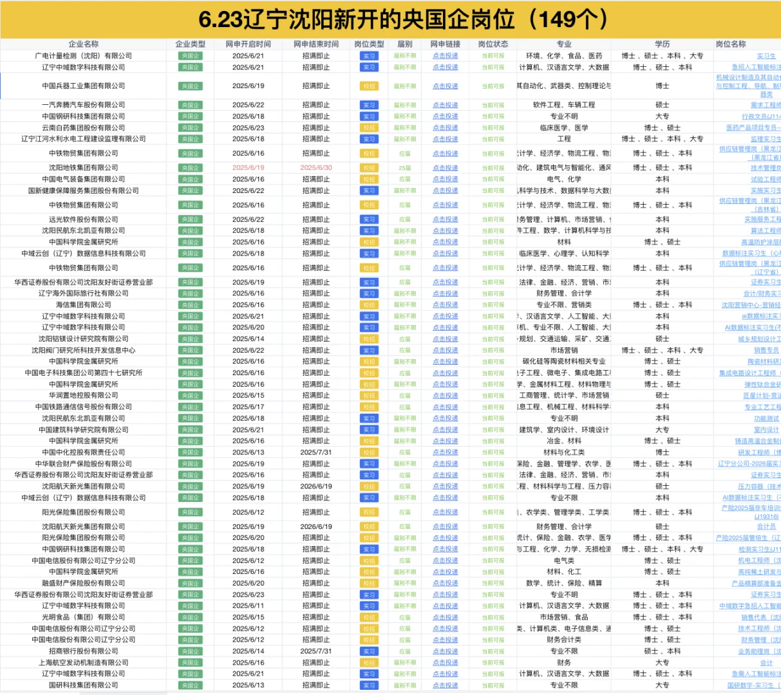Open the 功能测试 position link
Viewport: 781px width, 695px height.
[766, 418]
